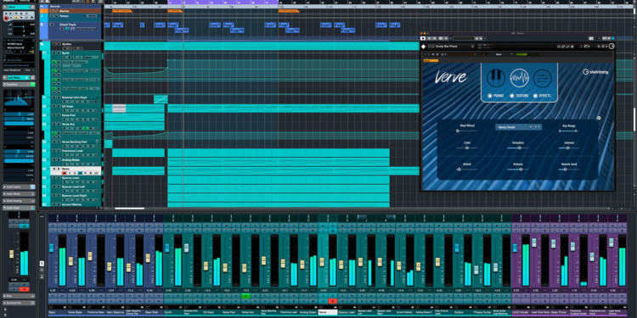Click the plugin power button in Verve window
This screenshot has height=318, width=637.
click(x=423, y=38)
